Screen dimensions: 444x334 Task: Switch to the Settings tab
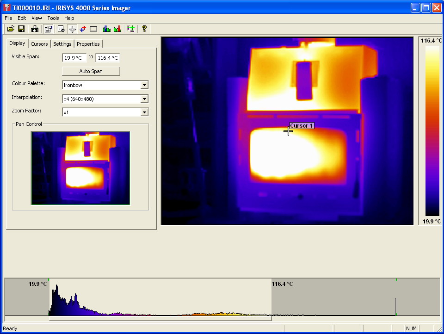click(62, 44)
